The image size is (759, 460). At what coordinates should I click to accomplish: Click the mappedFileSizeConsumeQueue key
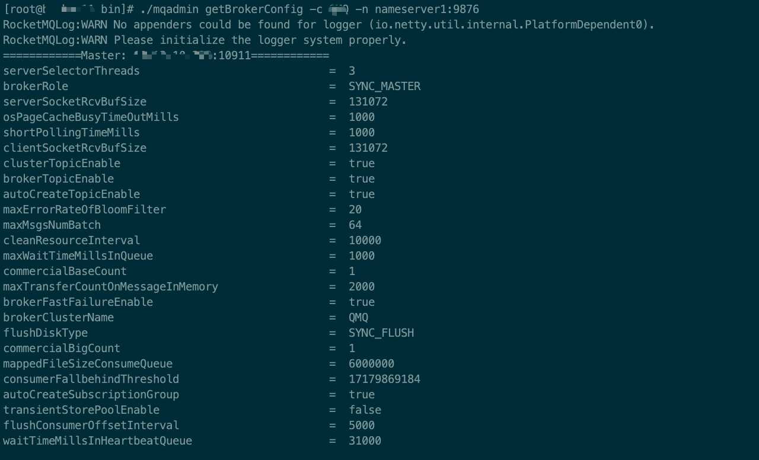tap(88, 364)
